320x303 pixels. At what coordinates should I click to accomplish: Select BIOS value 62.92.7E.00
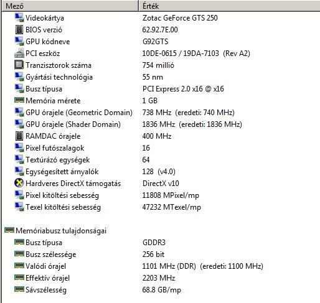(160, 30)
